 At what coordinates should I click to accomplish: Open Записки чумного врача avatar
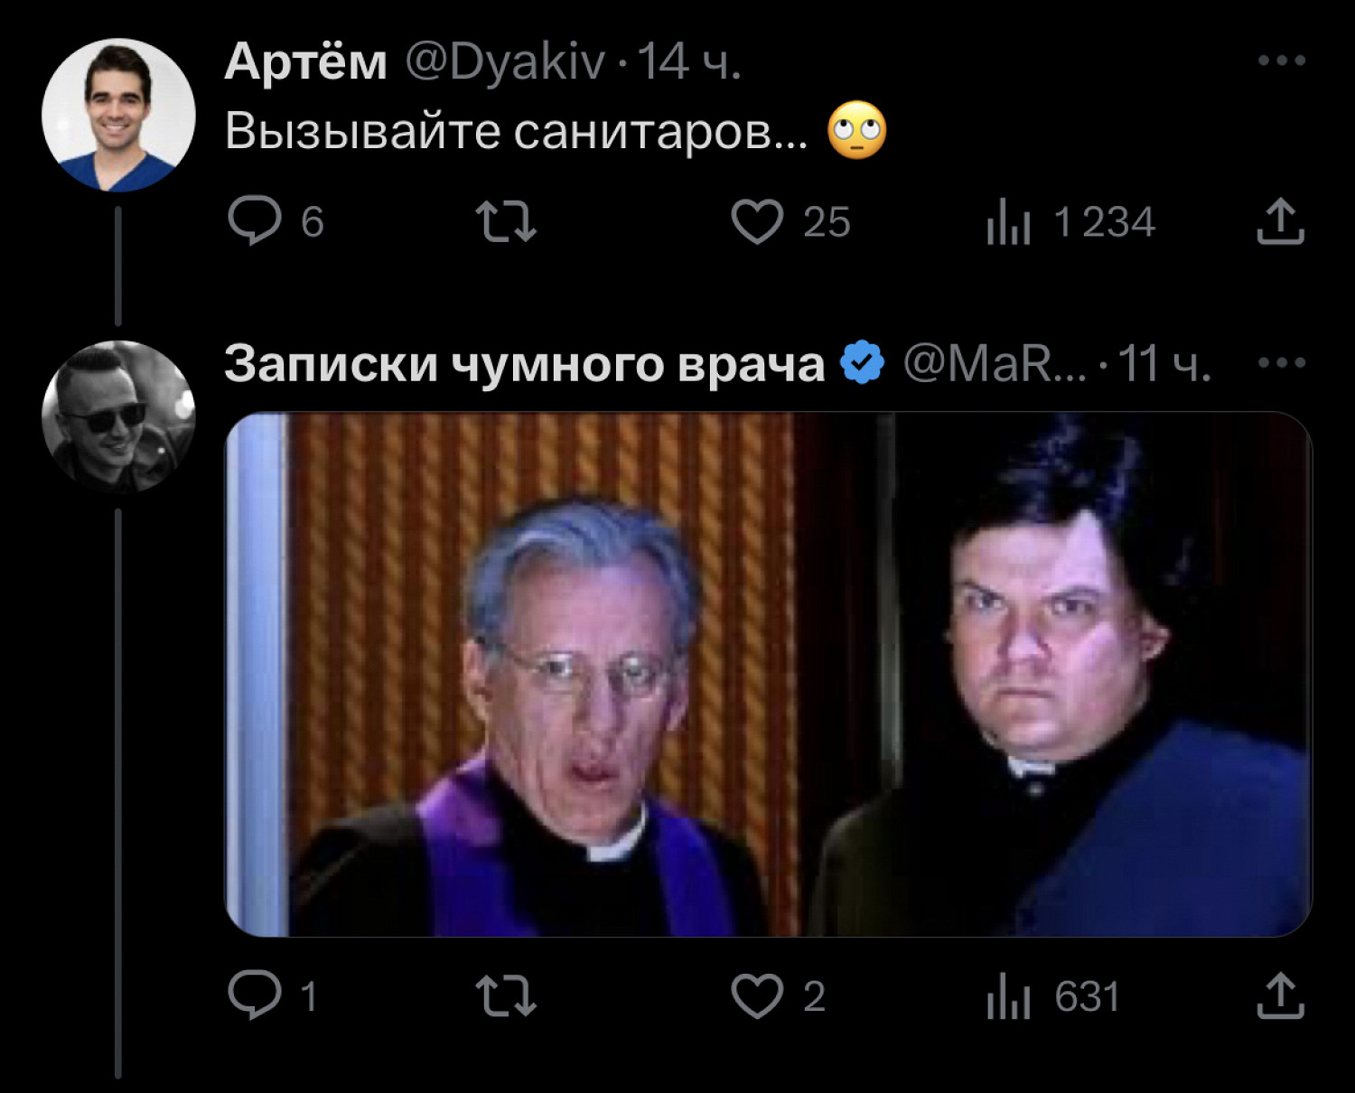pos(118,416)
